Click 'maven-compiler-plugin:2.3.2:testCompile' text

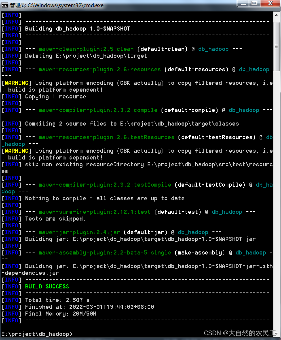coord(105,185)
